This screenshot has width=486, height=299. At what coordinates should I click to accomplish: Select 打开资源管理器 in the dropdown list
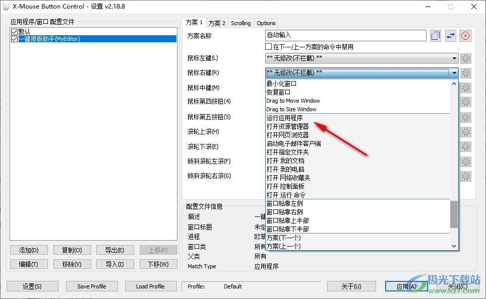tap(358, 126)
